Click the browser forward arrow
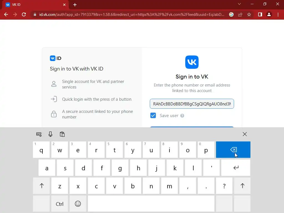284x213 pixels. [15, 14]
